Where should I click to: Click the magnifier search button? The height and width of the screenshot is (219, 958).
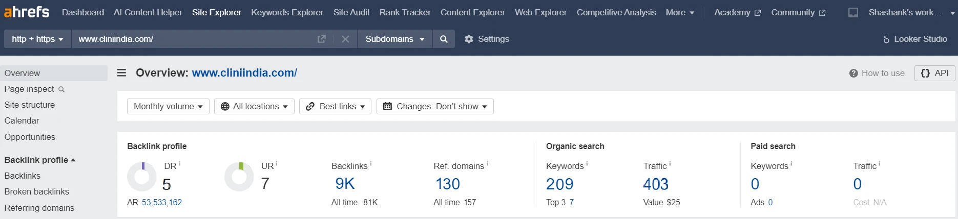pyautogui.click(x=444, y=39)
